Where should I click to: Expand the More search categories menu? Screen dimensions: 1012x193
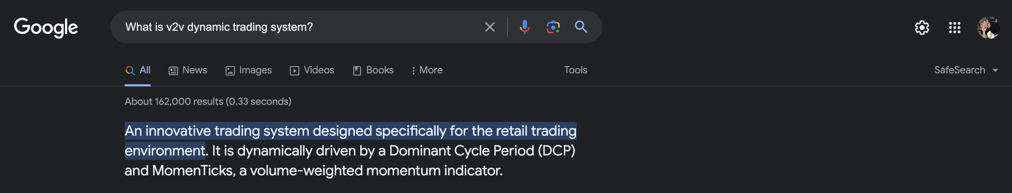427,70
